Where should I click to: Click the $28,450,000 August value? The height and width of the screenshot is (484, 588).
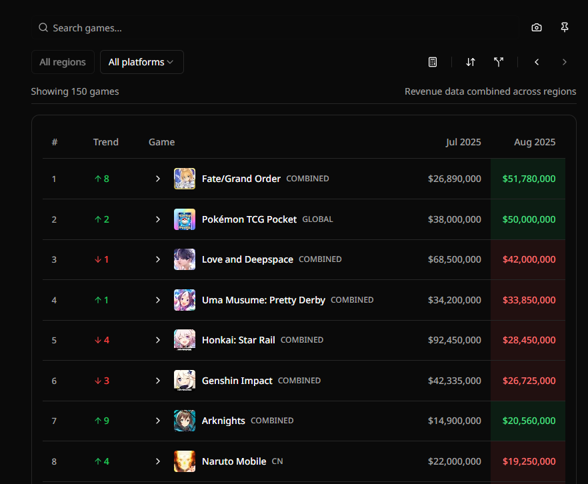click(529, 340)
